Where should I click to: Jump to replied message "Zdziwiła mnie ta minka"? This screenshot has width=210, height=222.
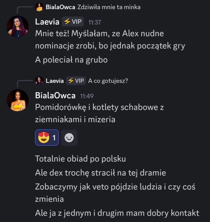tap(109, 7)
